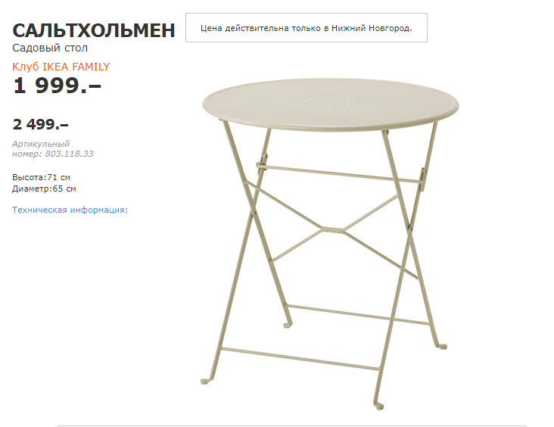Click the Артикульный label text
Image resolution: width=554 pixels, height=427 pixels.
[41, 144]
